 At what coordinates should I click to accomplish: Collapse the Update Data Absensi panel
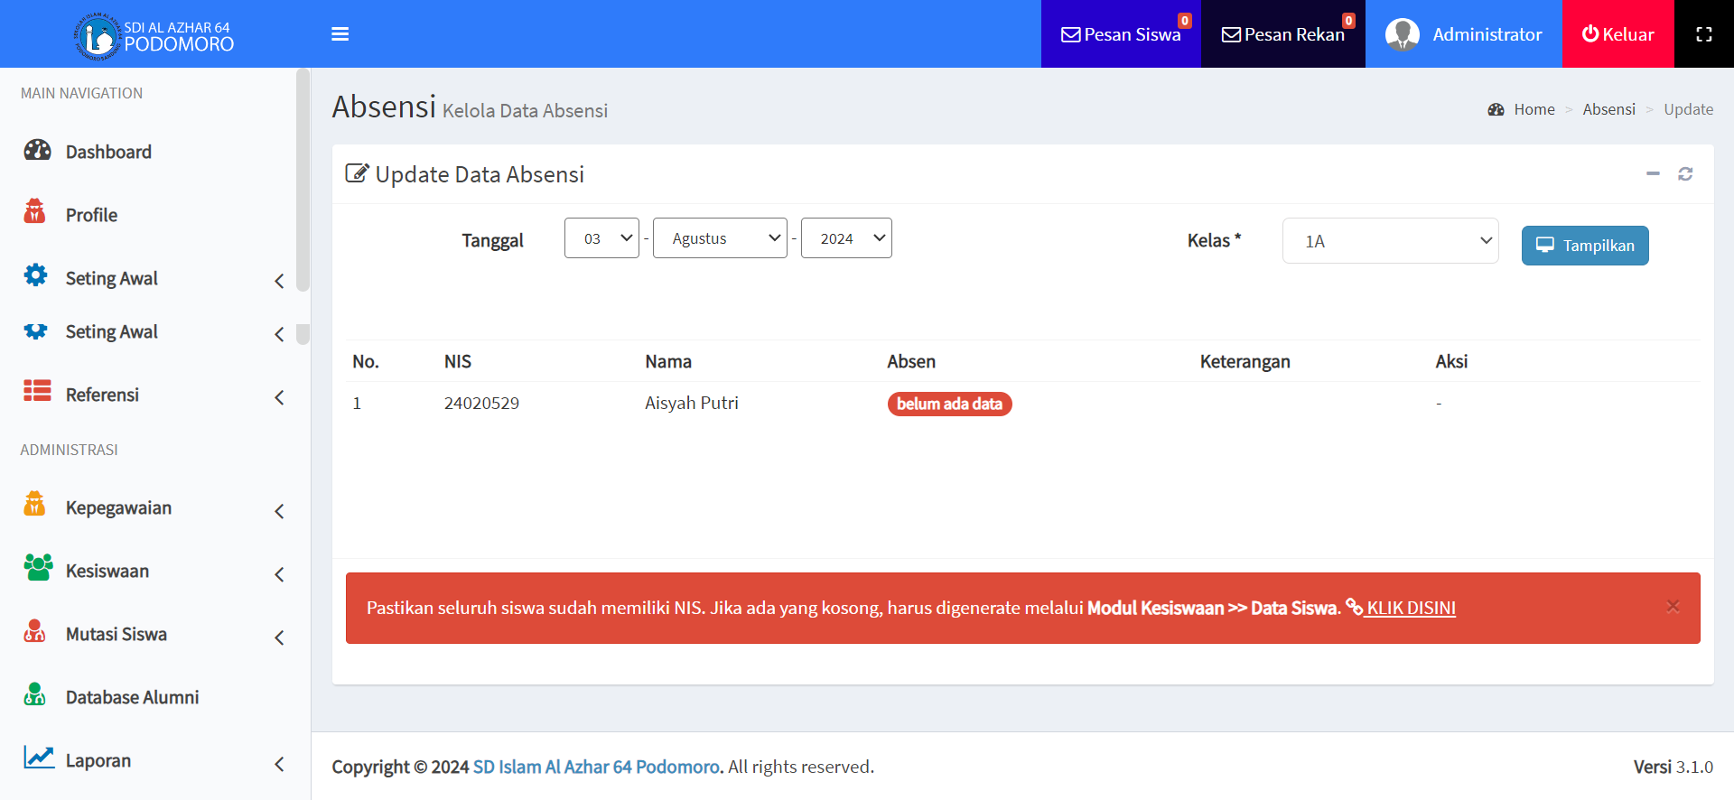(1653, 174)
